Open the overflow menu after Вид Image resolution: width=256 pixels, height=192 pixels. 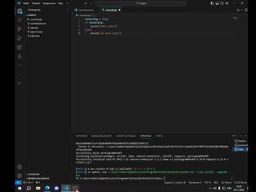pyautogui.click(x=68, y=3)
